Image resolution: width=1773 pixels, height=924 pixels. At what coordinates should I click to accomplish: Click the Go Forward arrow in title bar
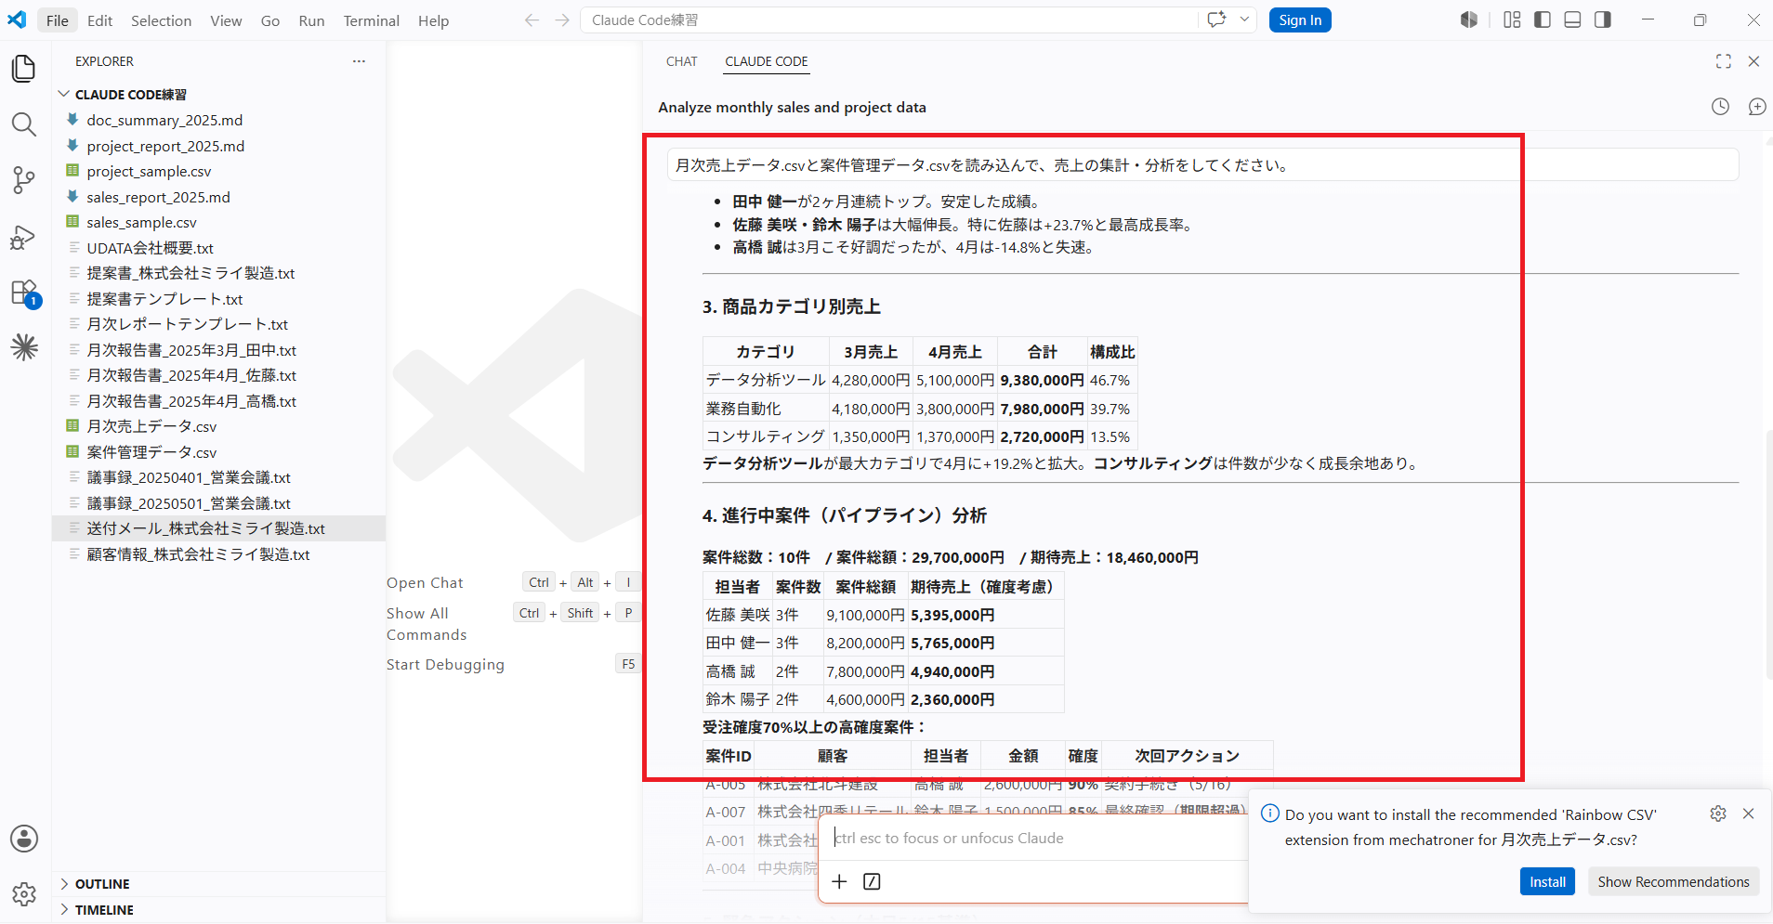point(562,20)
